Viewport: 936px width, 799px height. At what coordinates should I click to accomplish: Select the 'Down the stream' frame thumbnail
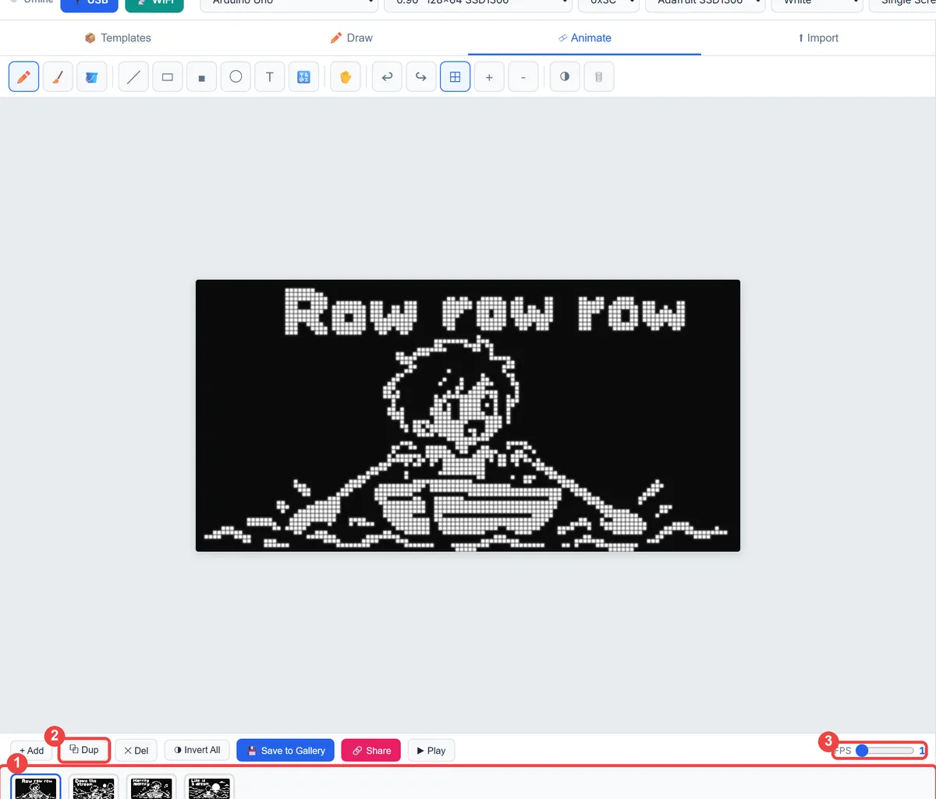point(94,787)
